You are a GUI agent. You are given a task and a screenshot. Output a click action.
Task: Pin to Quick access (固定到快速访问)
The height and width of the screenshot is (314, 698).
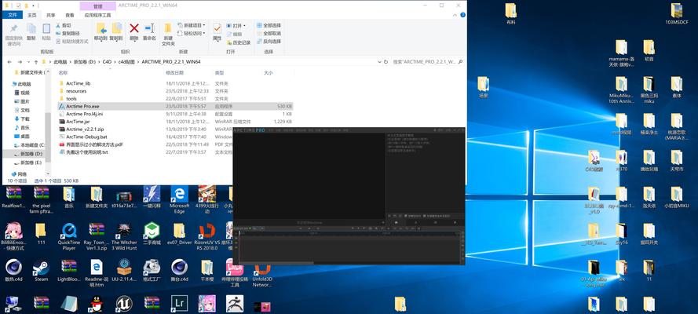click(13, 34)
